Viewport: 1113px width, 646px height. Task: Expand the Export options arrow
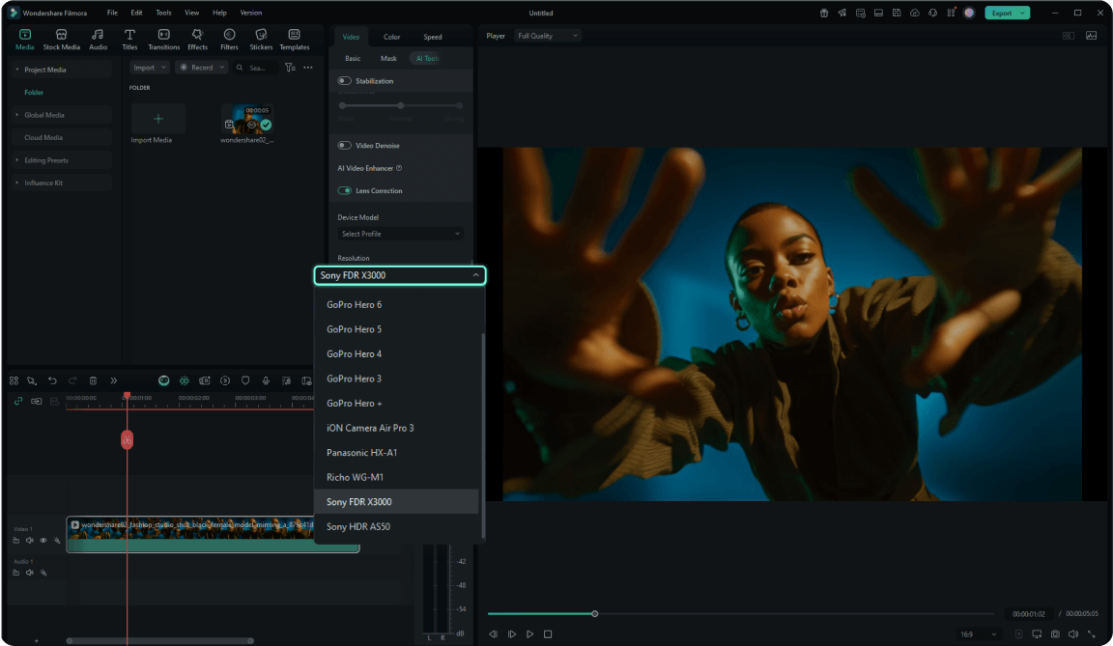(x=1023, y=13)
